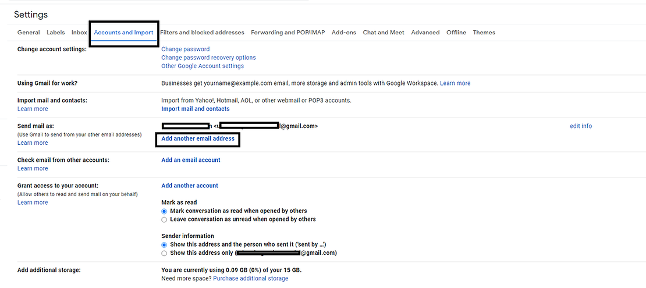
Task: Open Change password recovery options
Action: click(x=208, y=58)
